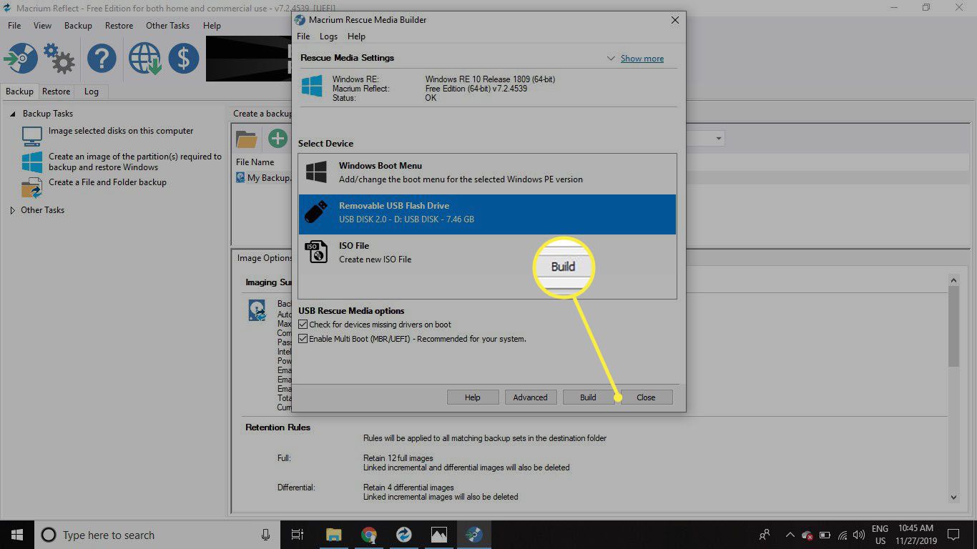Click the yellow folder icon in backup definitions toolbar
977x549 pixels.
click(x=246, y=139)
